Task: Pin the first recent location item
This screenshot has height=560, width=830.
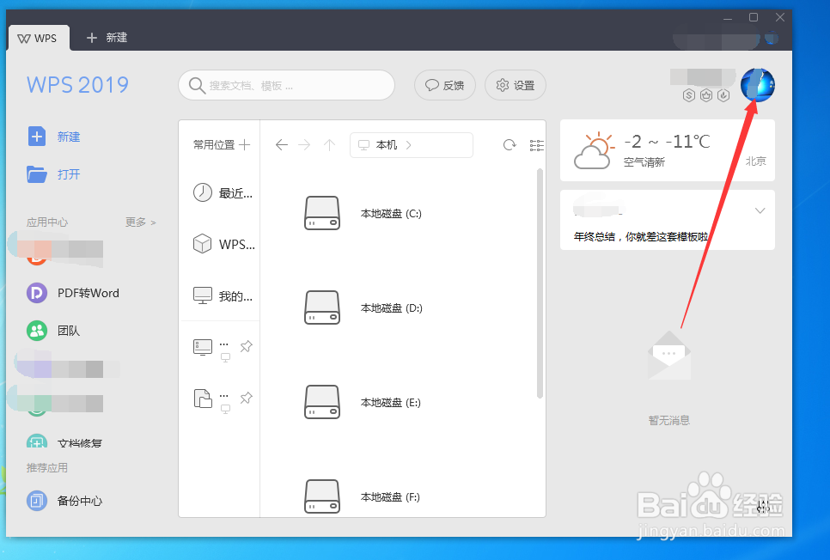Action: coord(247,346)
